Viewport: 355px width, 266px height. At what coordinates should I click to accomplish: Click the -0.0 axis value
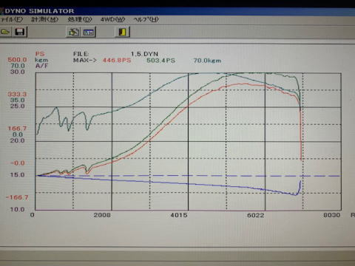(18, 163)
